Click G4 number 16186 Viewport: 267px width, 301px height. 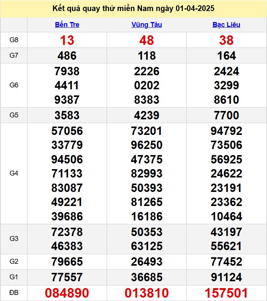147,217
